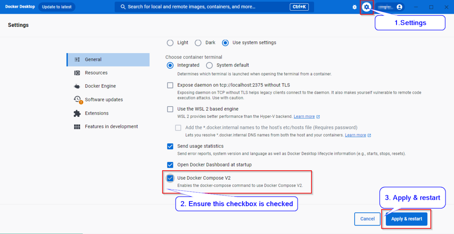Click the General sliders icon in sidebar

click(77, 59)
